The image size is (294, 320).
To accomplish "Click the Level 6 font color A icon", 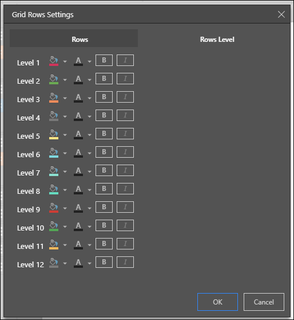I will click(78, 153).
